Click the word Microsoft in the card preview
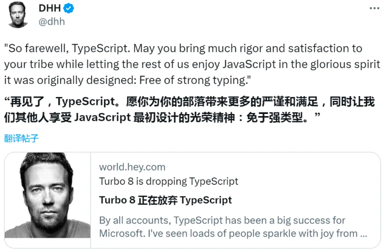Screen dimensions: 385x251 122,234
